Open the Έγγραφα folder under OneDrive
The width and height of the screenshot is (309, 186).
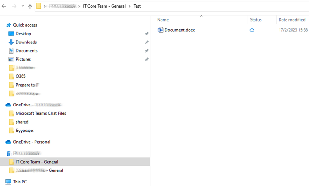point(24,131)
